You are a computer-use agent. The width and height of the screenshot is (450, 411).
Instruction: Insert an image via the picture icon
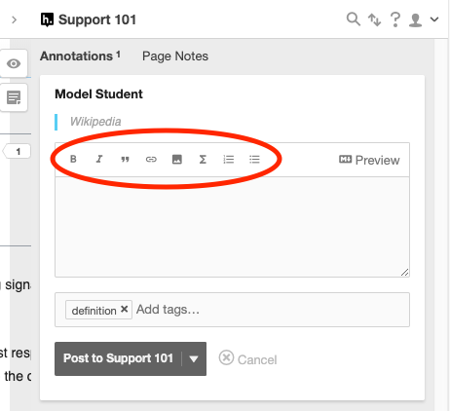pos(177,160)
